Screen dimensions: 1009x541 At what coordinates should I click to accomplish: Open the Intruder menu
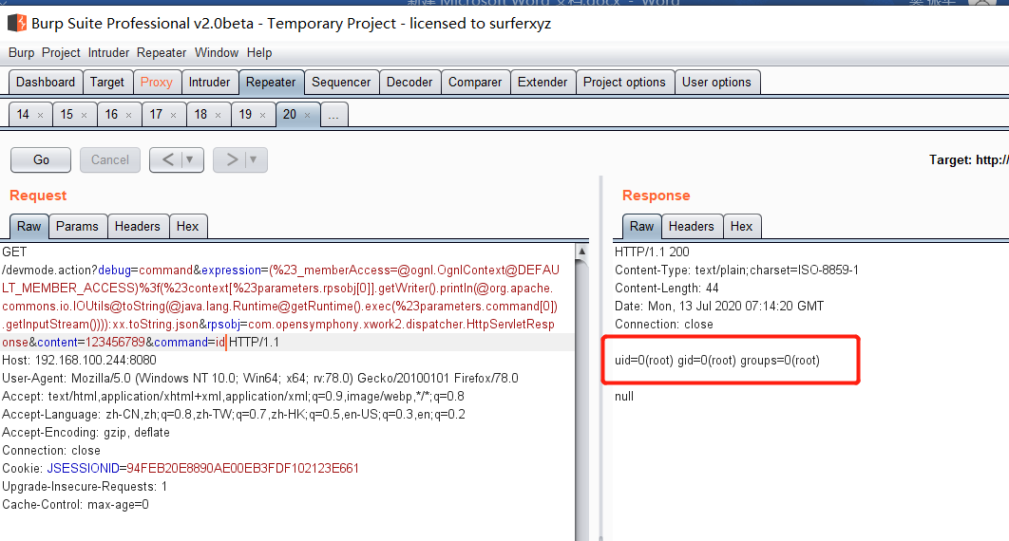pyautogui.click(x=108, y=53)
